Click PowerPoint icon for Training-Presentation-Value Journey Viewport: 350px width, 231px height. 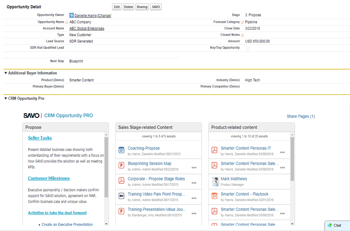[x=121, y=211]
